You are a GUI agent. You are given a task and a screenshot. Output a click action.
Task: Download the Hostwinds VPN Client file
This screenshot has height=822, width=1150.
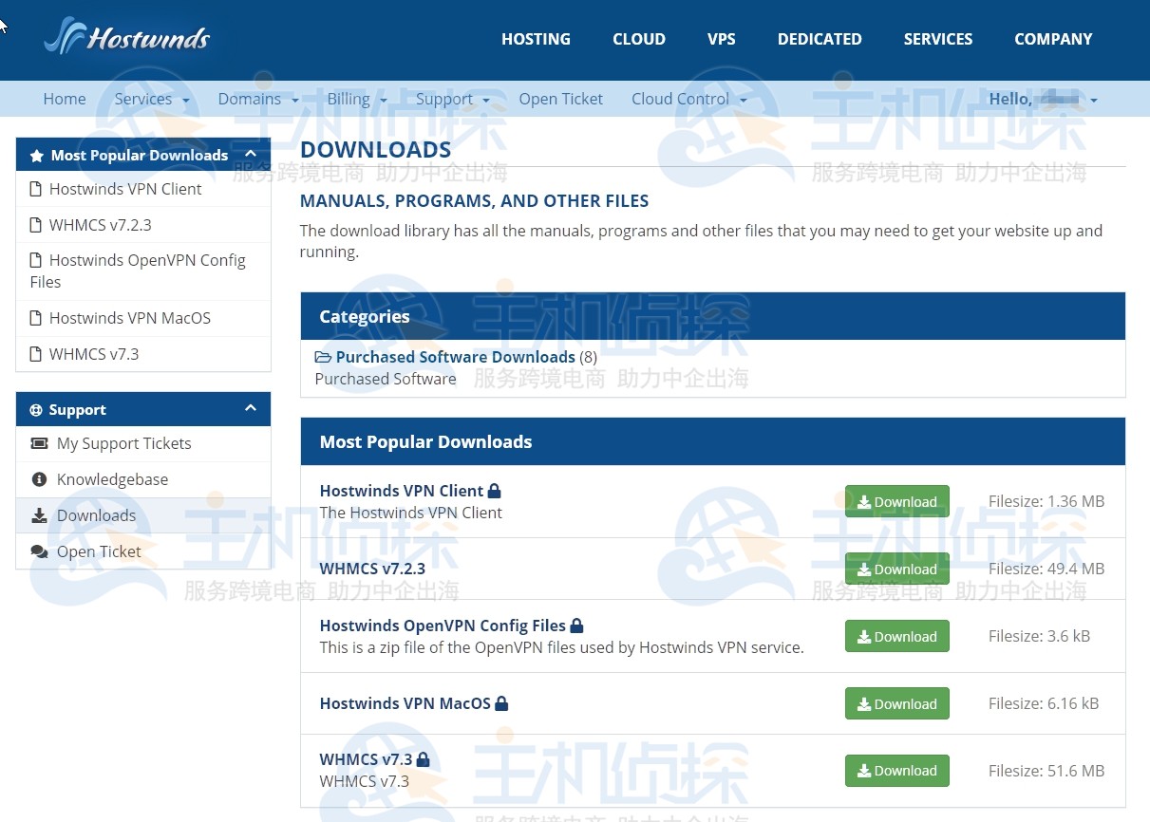(896, 502)
